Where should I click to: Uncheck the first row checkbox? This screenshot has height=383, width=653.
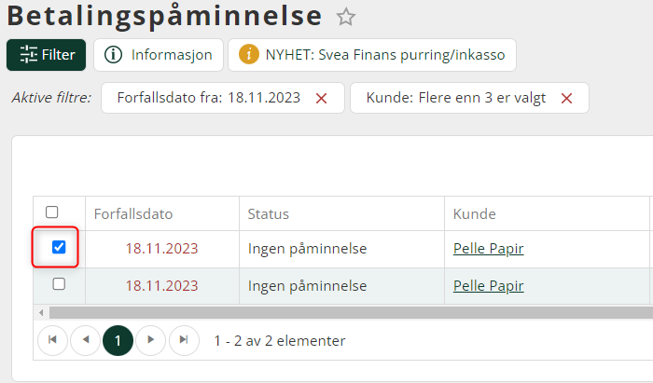[59, 248]
